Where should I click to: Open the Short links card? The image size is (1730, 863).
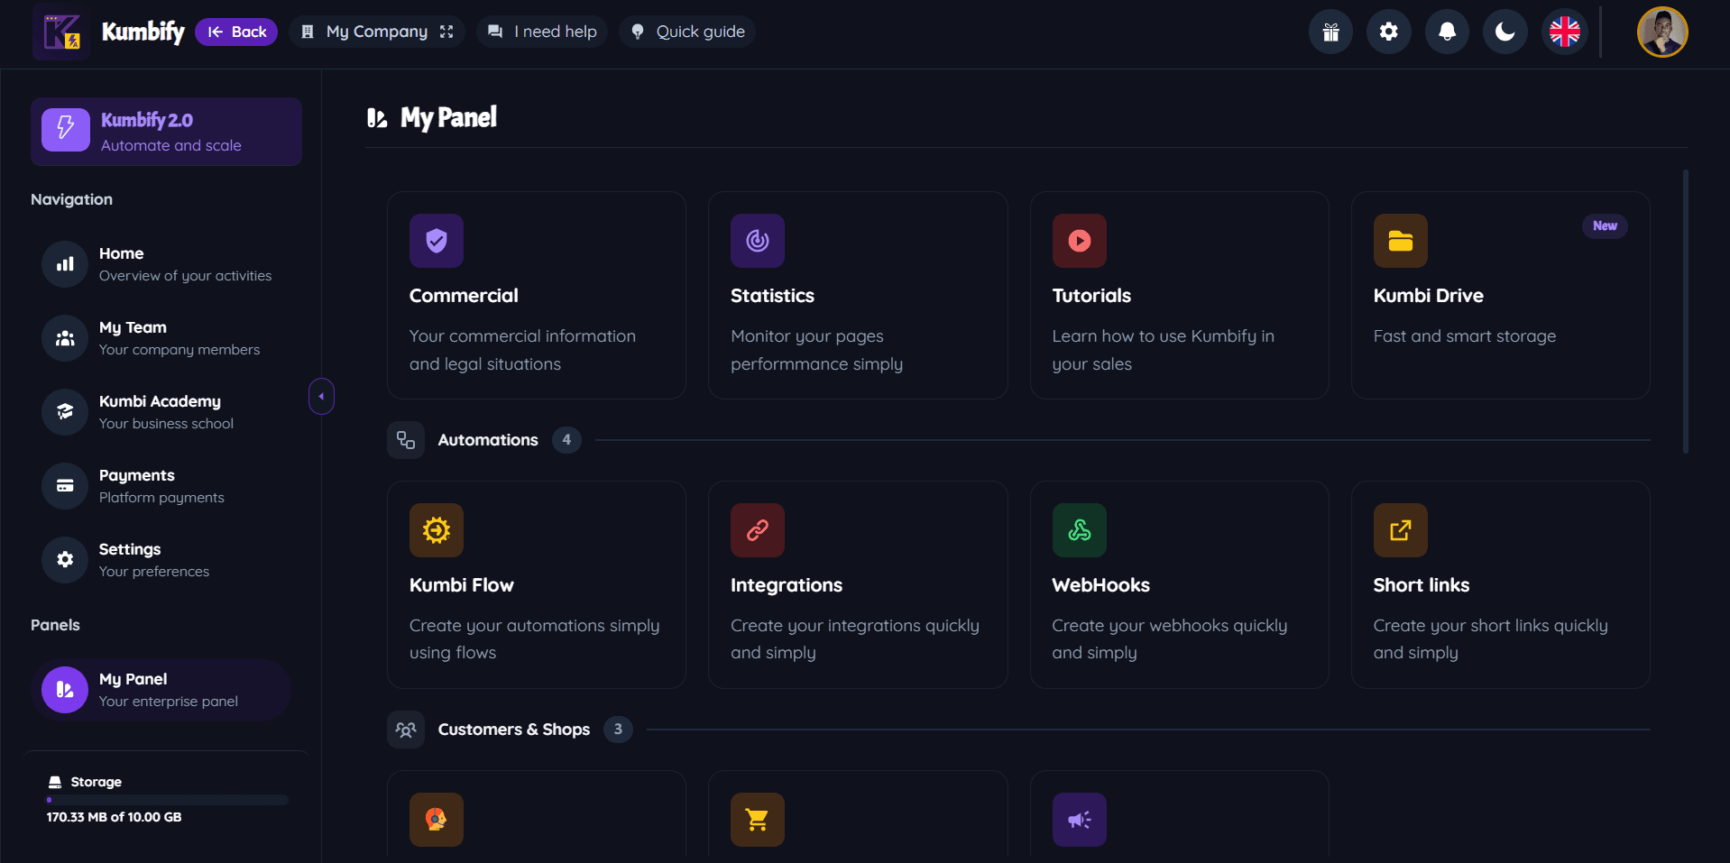[1501, 584]
